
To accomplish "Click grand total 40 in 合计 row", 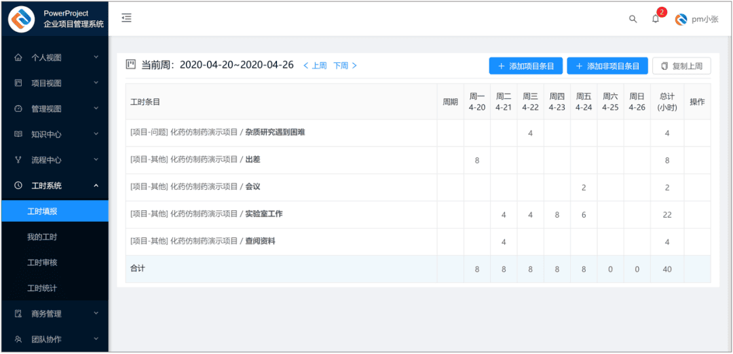I will coord(667,269).
